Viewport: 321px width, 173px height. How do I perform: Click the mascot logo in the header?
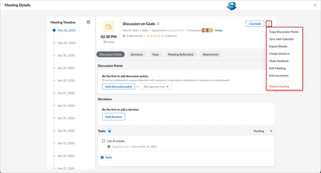(231, 6)
